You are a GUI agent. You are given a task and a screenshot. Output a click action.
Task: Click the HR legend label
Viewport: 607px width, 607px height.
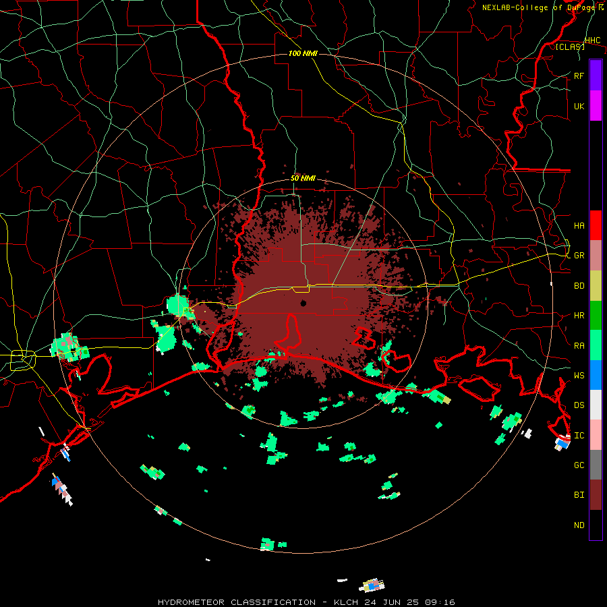pyautogui.click(x=579, y=316)
